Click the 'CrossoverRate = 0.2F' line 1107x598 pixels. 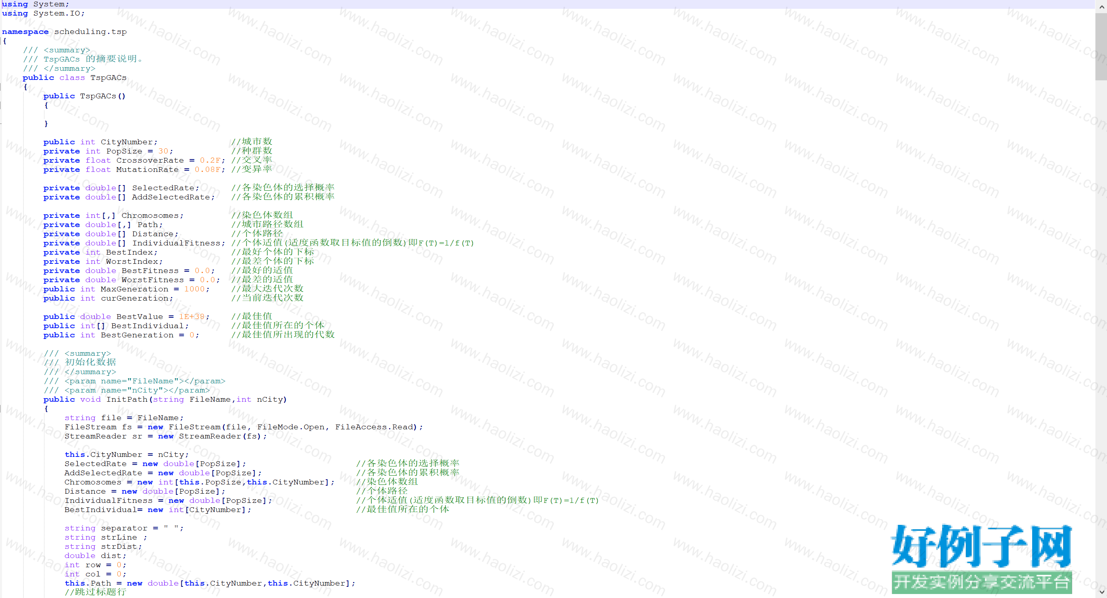(134, 161)
